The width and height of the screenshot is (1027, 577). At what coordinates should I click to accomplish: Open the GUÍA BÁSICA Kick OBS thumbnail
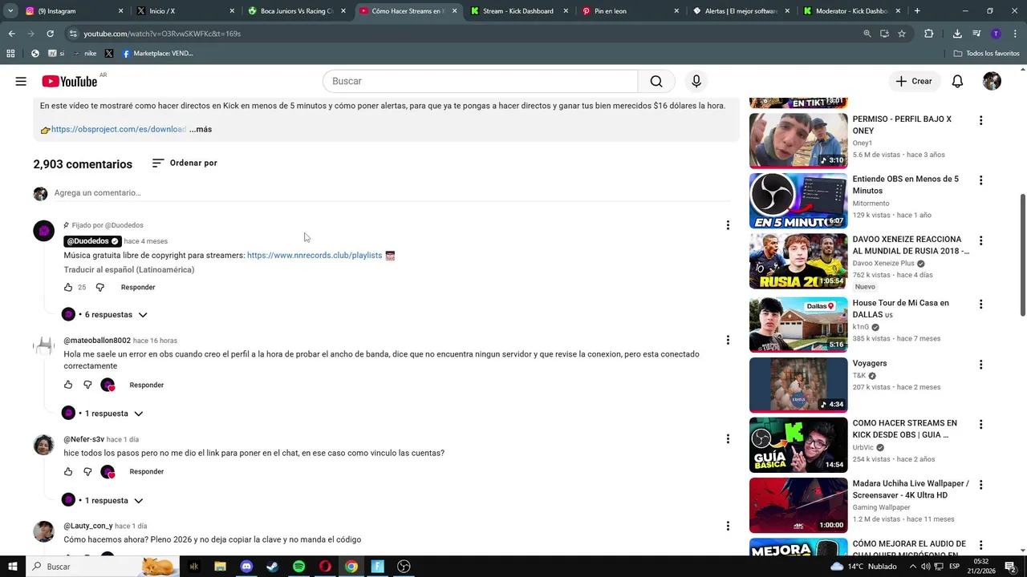798,445
